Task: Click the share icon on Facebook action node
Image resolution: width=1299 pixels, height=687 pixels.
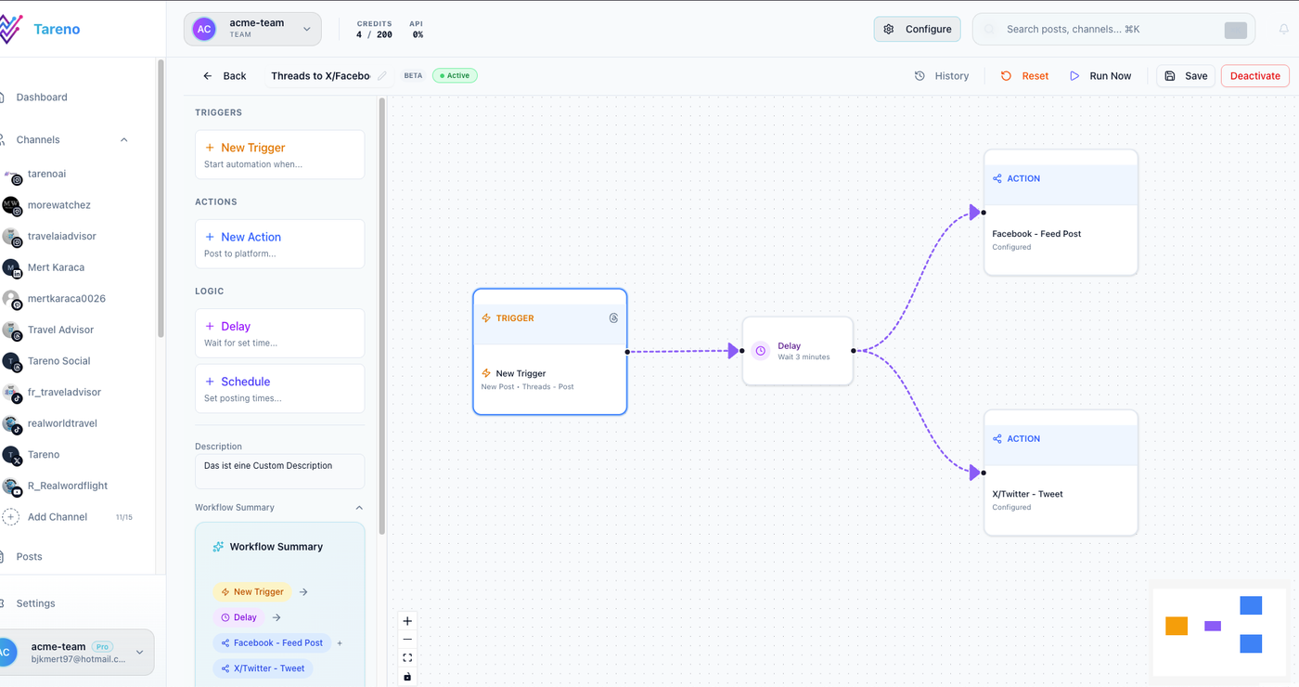Action: [997, 178]
